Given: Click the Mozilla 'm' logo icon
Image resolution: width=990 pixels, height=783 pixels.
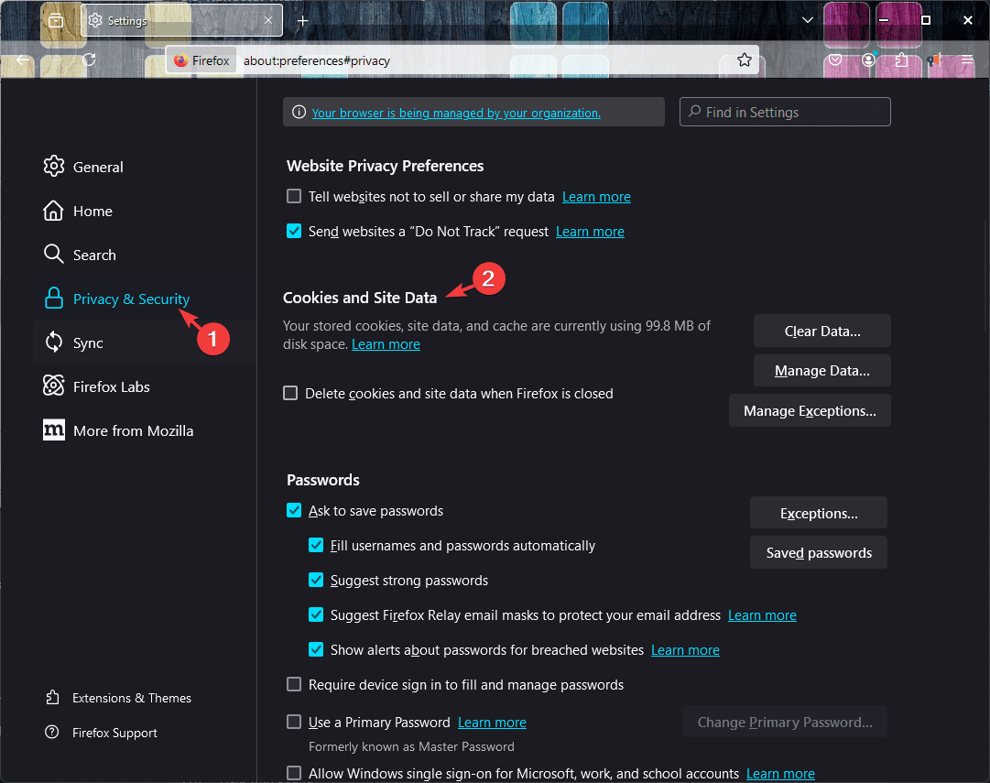Looking at the screenshot, I should click(x=54, y=430).
